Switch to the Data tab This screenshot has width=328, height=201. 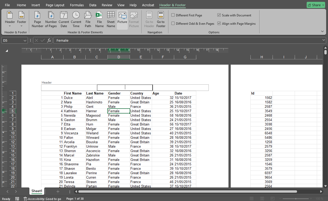[93, 5]
